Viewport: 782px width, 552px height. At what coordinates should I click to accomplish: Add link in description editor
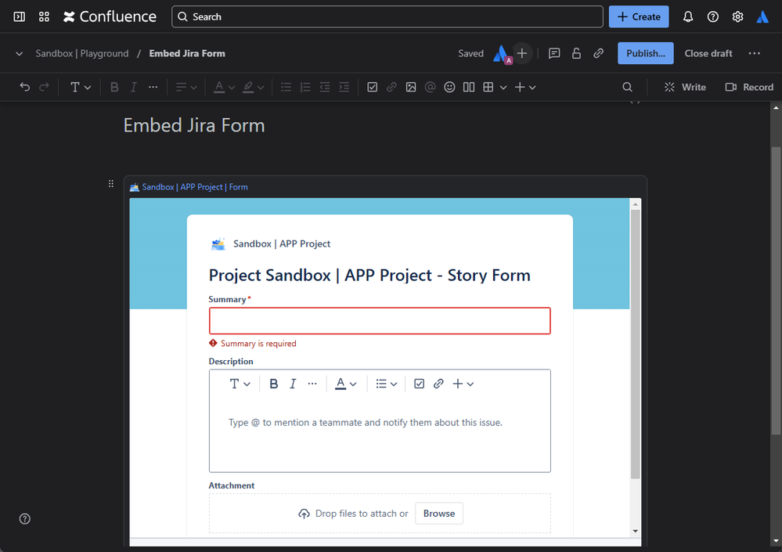tap(438, 384)
